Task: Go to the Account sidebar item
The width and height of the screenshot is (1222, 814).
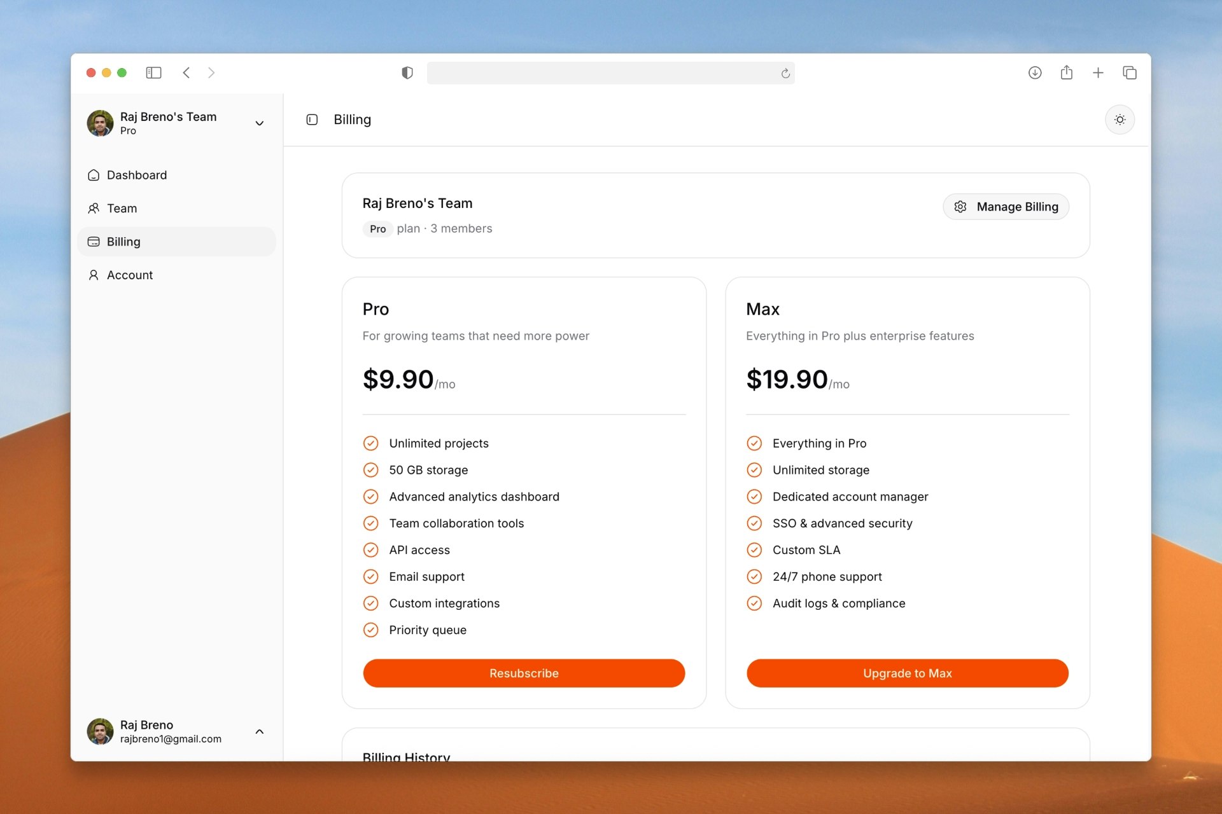Action: (x=129, y=275)
